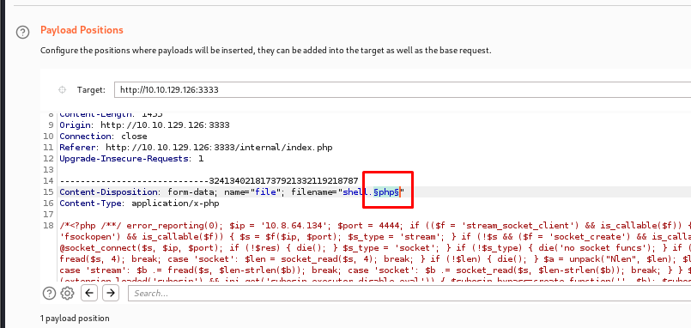
Task: Click the Referer header line
Action: [196, 147]
